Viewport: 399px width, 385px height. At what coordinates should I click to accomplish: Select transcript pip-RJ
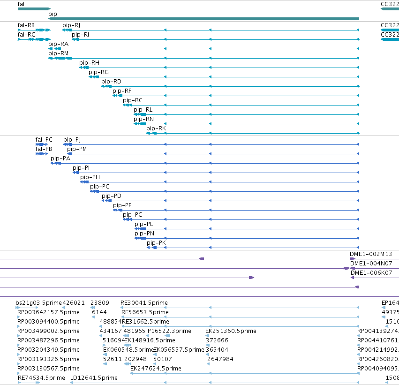[x=71, y=25]
